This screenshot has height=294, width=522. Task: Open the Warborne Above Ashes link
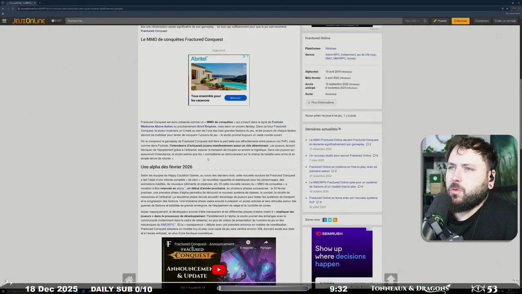(x=157, y=126)
